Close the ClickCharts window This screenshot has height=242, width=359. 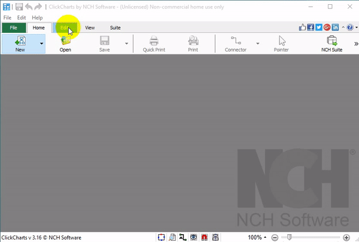click(x=350, y=7)
